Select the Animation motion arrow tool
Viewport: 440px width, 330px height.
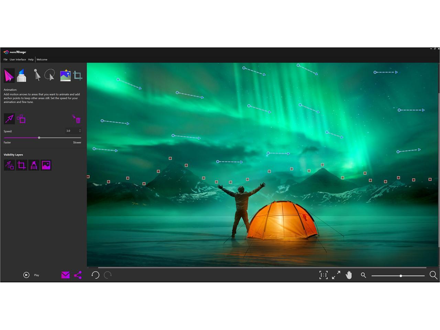click(9, 75)
